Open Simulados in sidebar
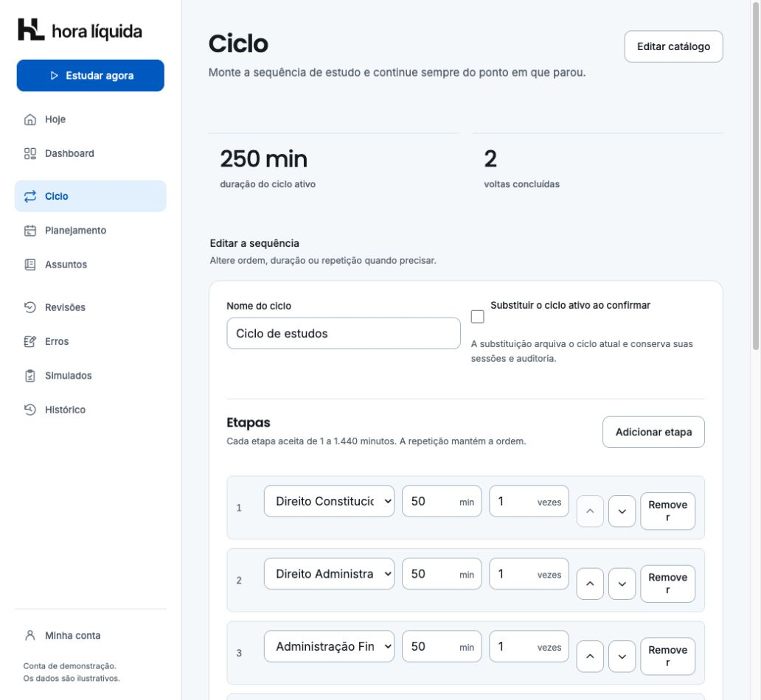Viewport: 761px width, 700px height. coord(90,376)
